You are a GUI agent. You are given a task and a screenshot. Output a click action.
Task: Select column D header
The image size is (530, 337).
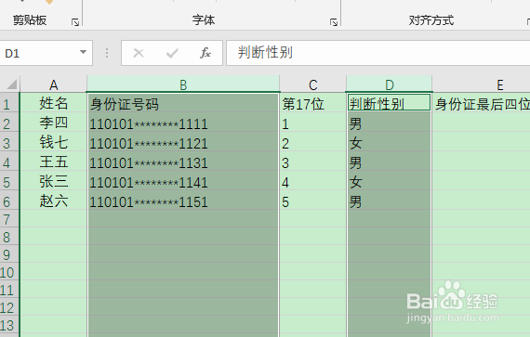point(390,84)
